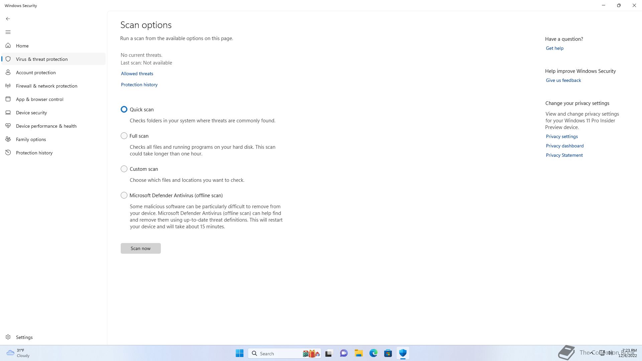Click the taskbar clock and date
This screenshot has height=361, width=642.
(628, 353)
